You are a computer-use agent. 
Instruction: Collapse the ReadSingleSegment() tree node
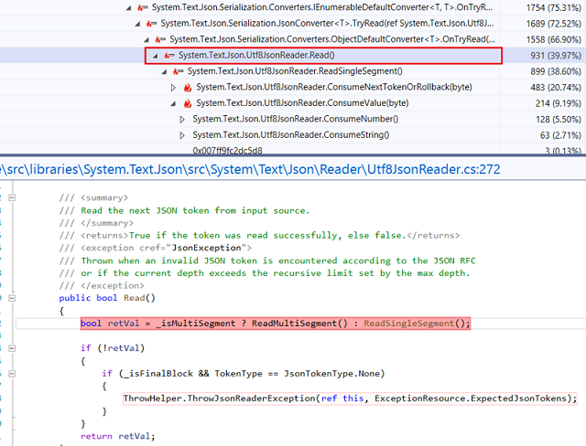(164, 71)
